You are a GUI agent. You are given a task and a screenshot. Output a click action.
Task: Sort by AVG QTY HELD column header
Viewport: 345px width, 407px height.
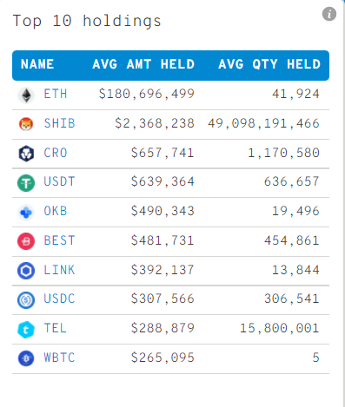pos(269,64)
